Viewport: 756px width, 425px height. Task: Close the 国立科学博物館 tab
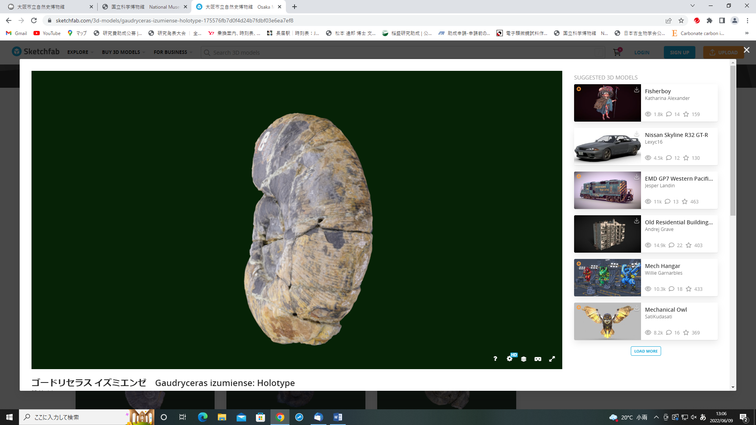[185, 7]
